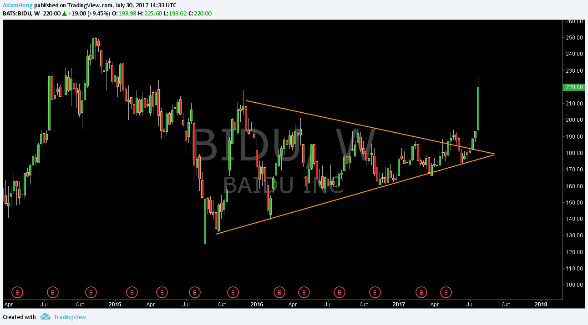Click the 250.00 price axis label
Image resolution: width=588 pixels, height=325 pixels.
(574, 37)
